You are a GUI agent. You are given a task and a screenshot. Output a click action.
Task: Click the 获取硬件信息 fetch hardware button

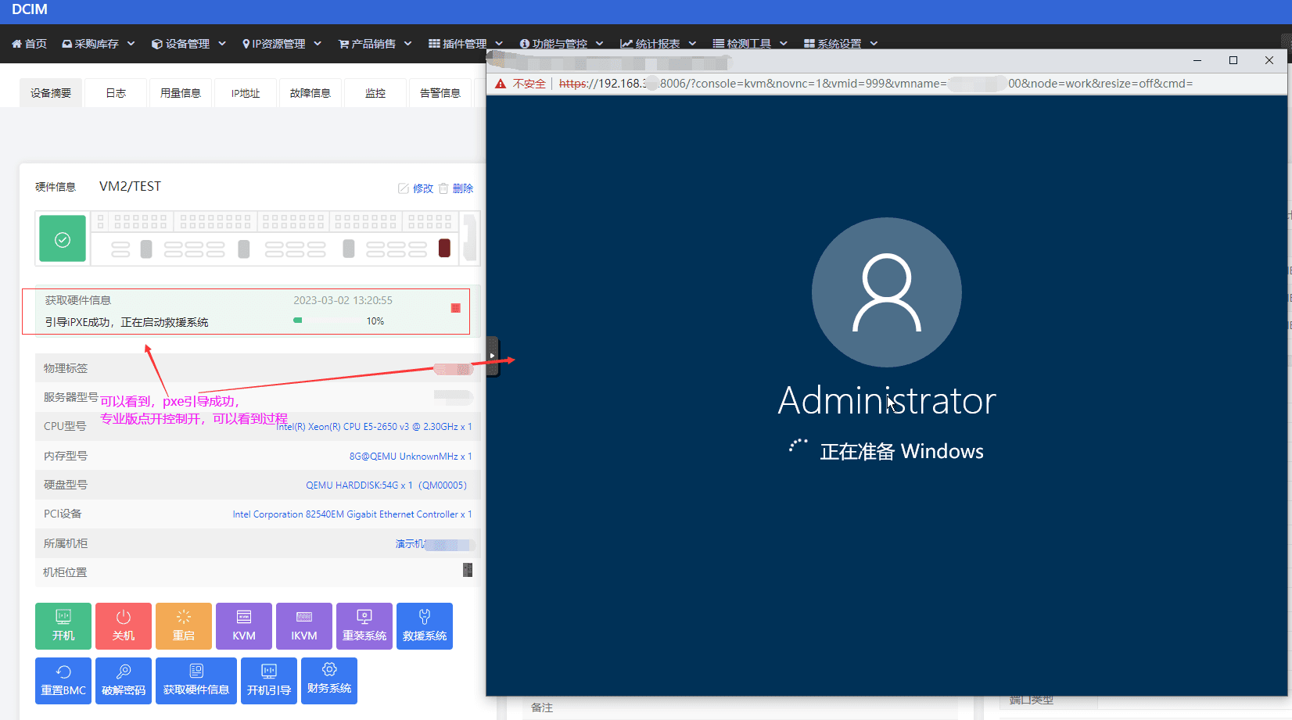tap(196, 681)
